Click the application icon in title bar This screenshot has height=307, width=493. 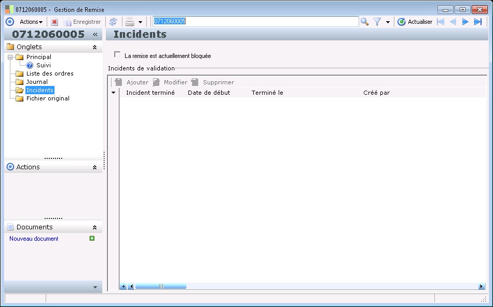point(9,9)
